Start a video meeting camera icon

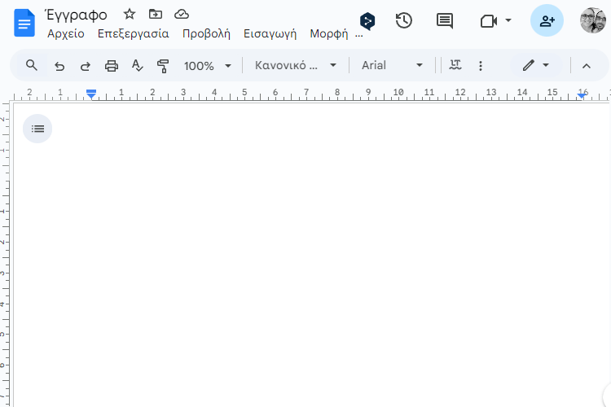click(489, 20)
